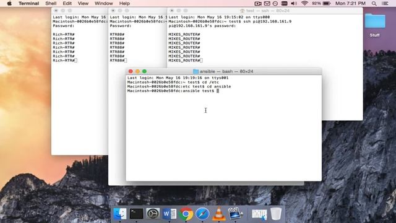Open the Terminal application menu
Screen dimensions: 396x223
pyautogui.click(x=29, y=4)
